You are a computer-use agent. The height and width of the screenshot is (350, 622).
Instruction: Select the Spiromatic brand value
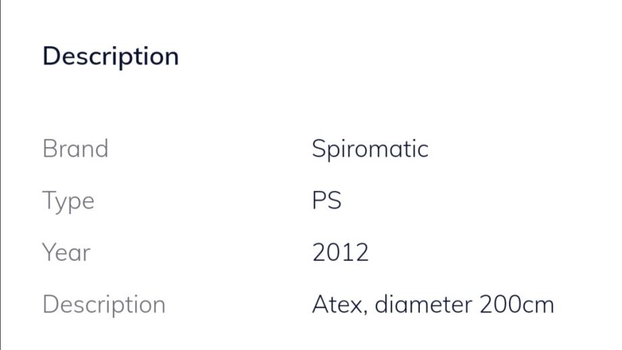pyautogui.click(x=370, y=148)
